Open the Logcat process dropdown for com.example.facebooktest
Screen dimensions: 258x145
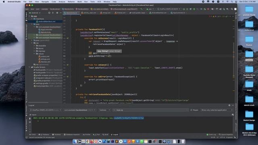[x=80, y=110]
